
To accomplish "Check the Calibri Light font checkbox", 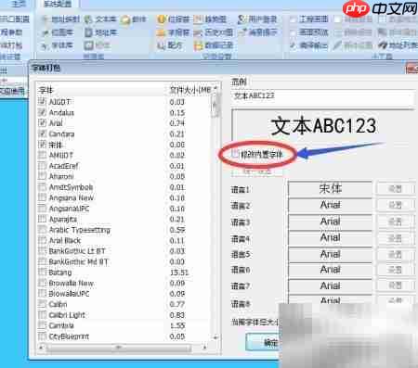I will [42, 315].
